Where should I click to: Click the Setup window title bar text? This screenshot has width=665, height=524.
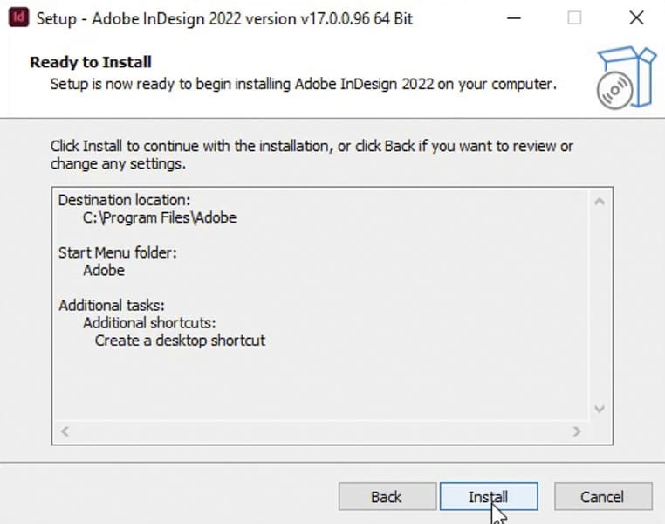[x=223, y=17]
